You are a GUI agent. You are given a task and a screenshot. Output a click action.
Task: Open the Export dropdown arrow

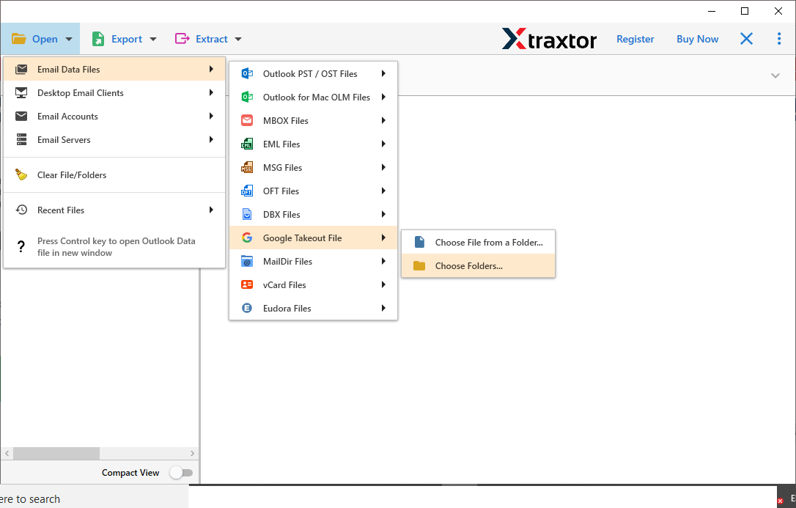152,39
